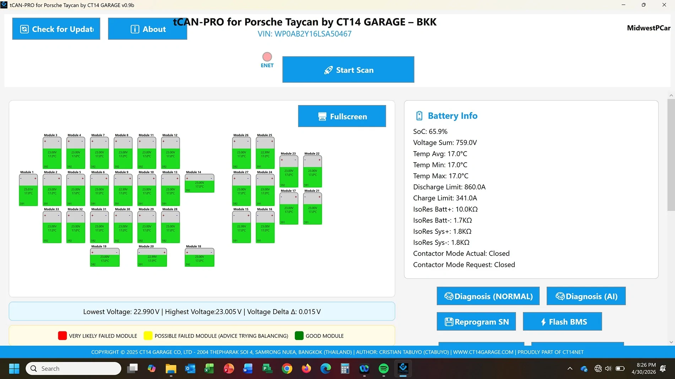Screen dimensions: 675x379
Task: Click the ENET connection status indicator
Action: (267, 57)
